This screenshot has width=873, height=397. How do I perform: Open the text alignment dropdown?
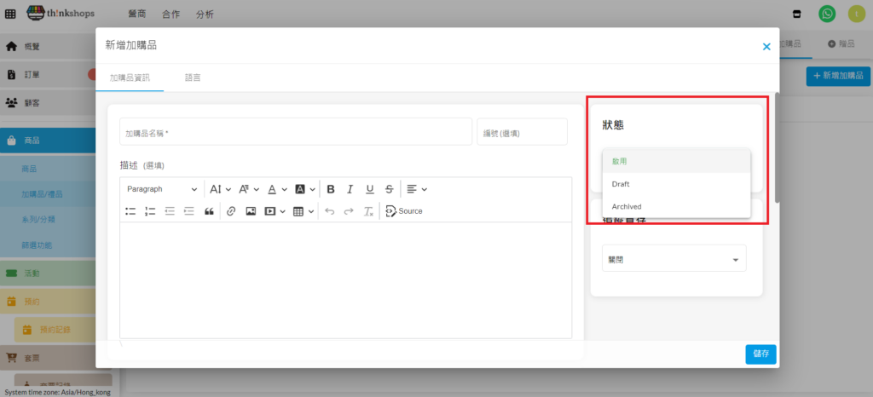click(416, 189)
